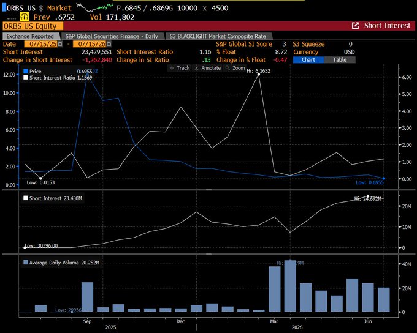Activate the Annotate chart tool
Viewport: 417px width, 333px height.
coord(208,68)
